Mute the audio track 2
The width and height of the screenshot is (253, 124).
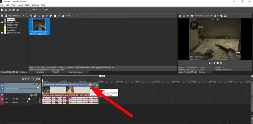[x=31, y=95]
